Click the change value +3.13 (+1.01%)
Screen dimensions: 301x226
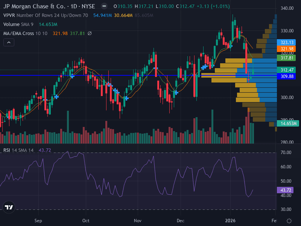coord(213,6)
